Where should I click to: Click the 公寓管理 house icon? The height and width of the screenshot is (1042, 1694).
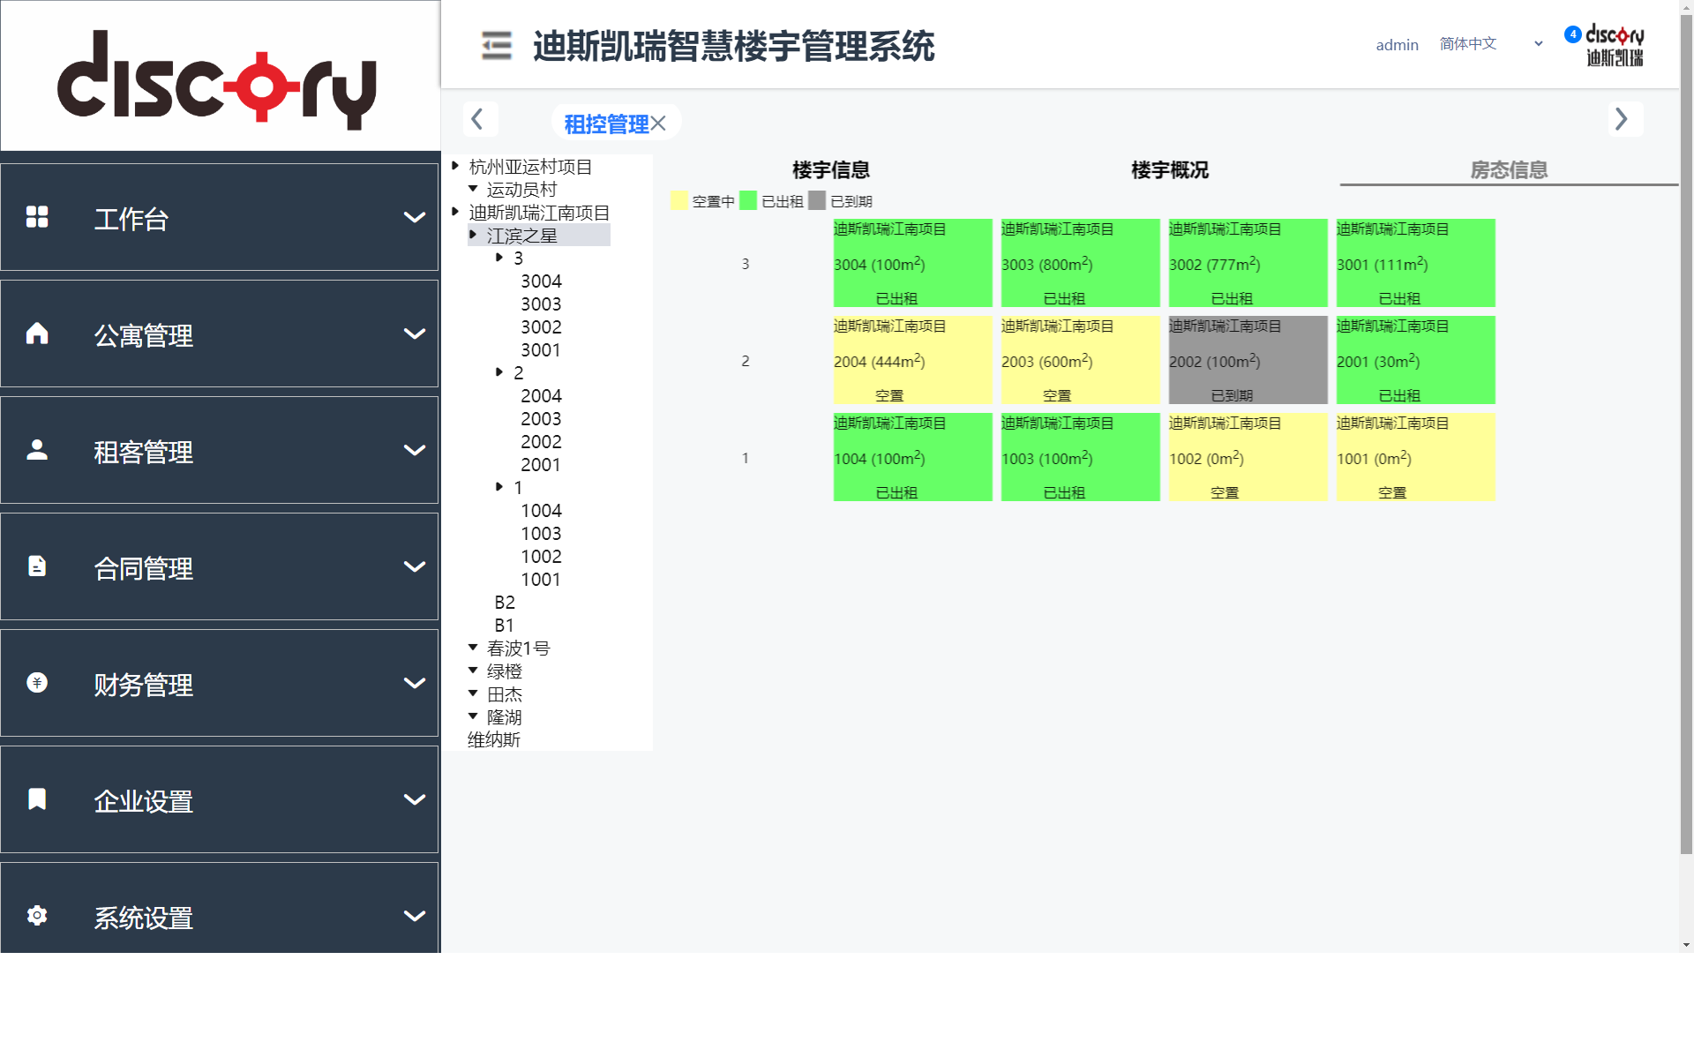click(x=37, y=334)
